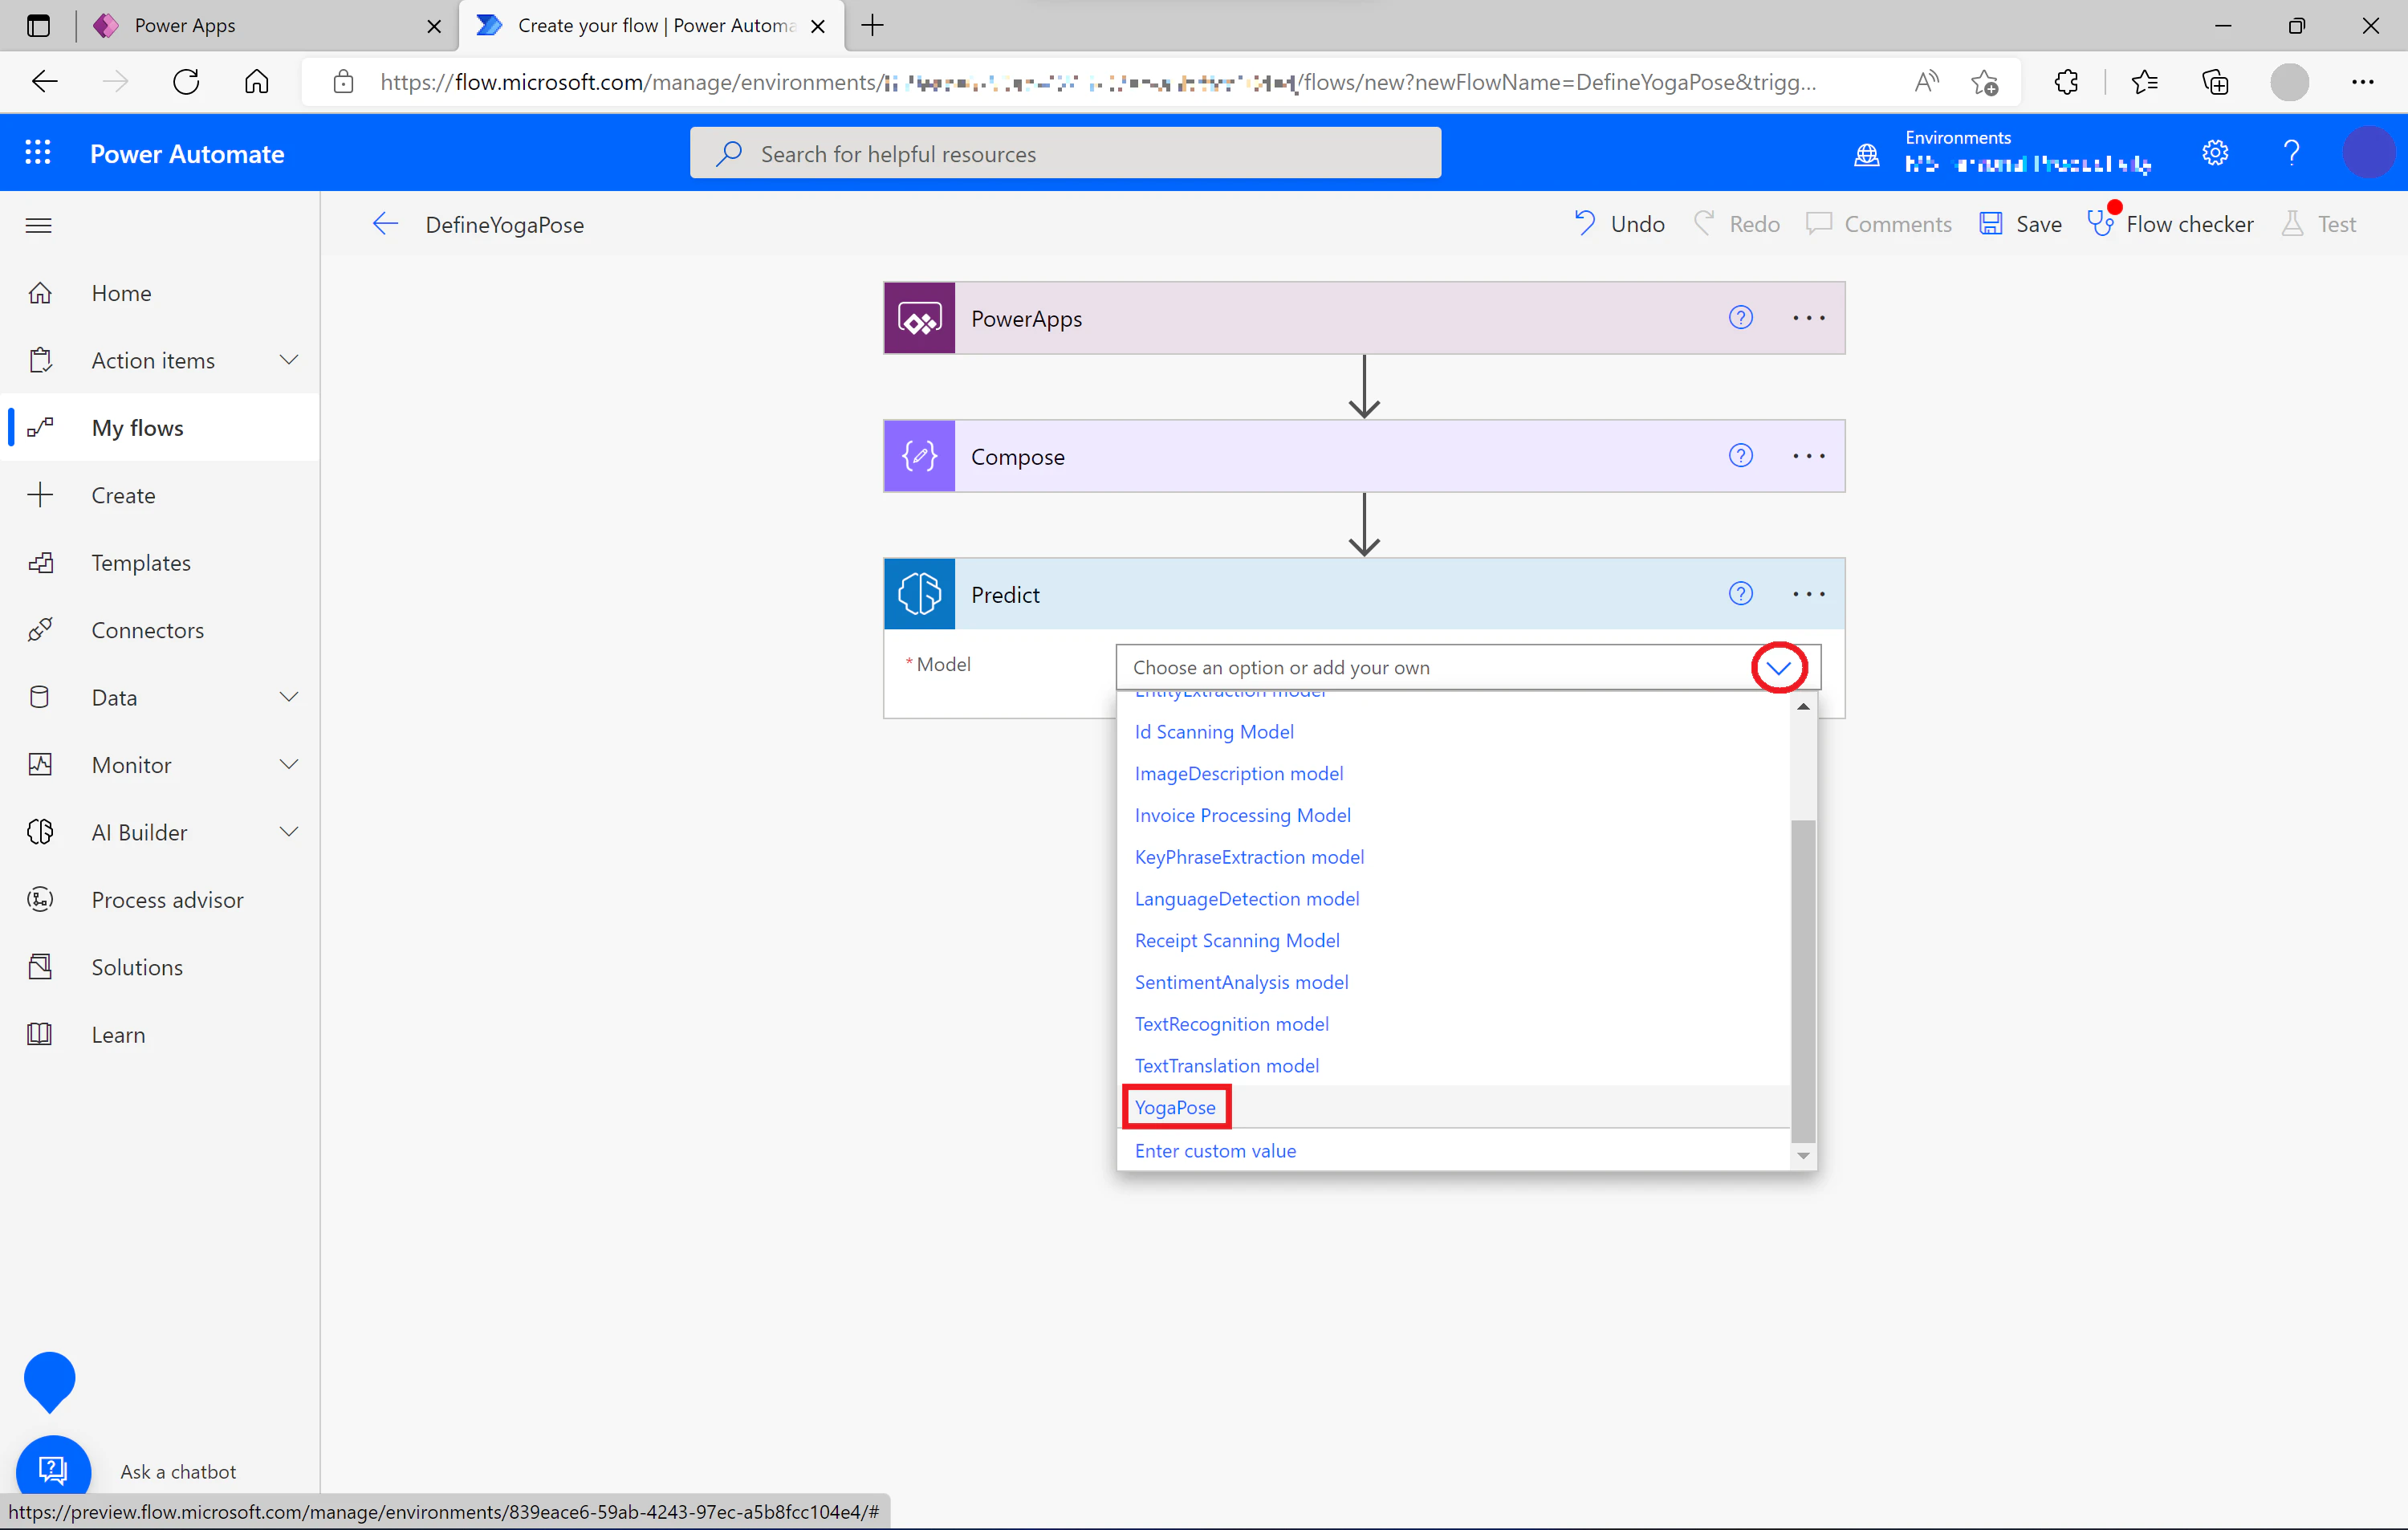Viewport: 2408px width, 1530px height.
Task: Click the Compose step header
Action: click(1364, 456)
